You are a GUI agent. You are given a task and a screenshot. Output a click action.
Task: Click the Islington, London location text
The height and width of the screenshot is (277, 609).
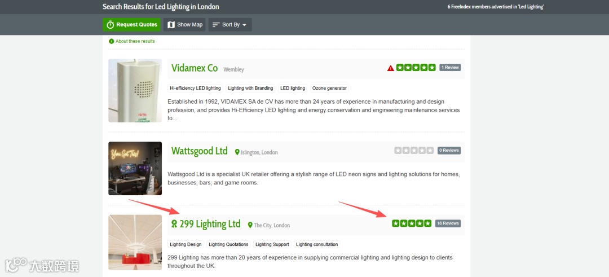click(x=259, y=152)
